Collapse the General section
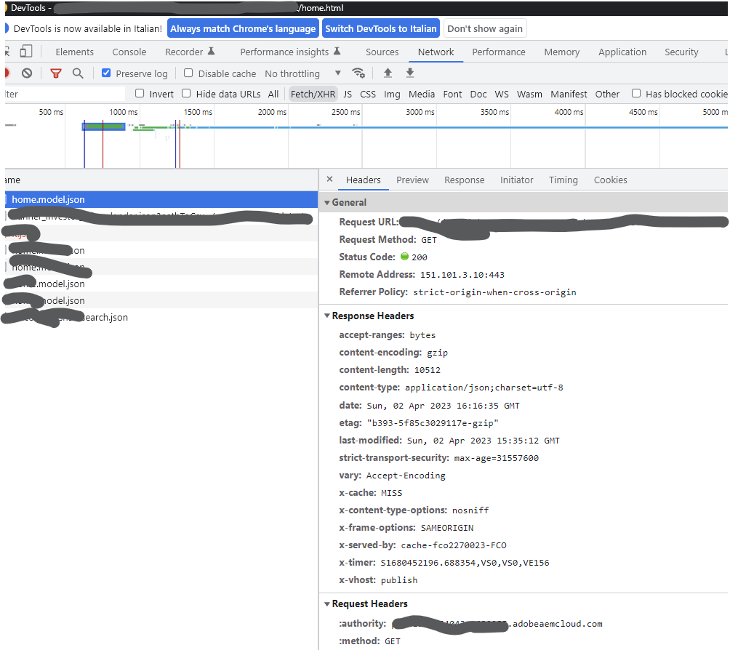Image resolution: width=730 pixels, height=650 pixels. 326,202
